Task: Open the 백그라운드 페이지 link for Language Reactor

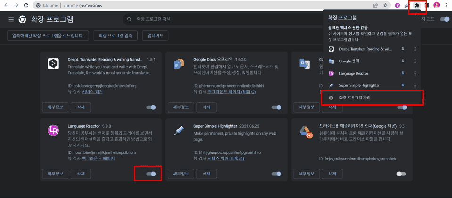Action: coord(99,159)
